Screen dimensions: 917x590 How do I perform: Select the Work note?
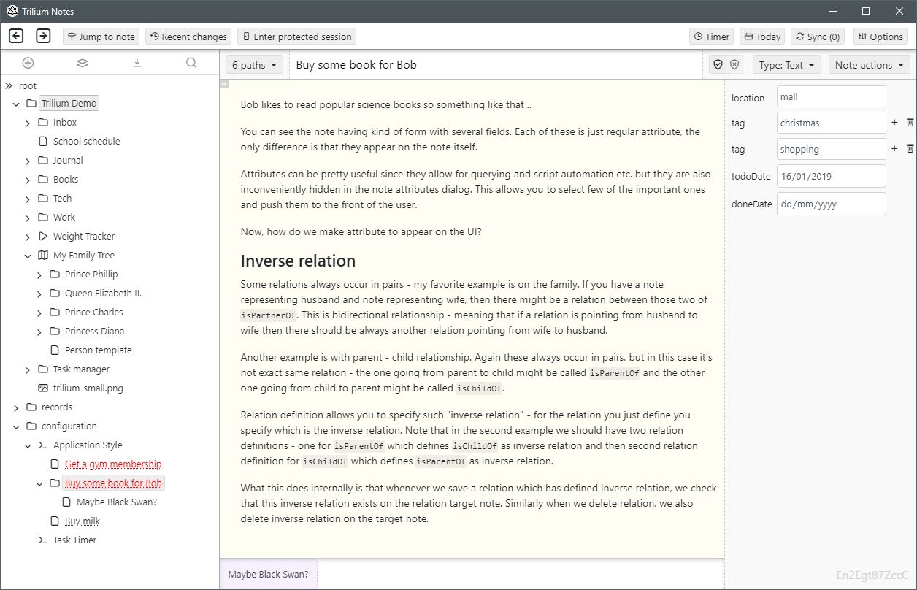(64, 217)
